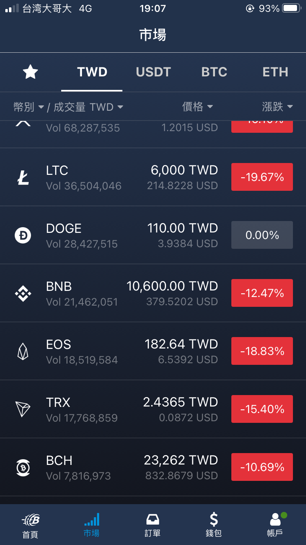Image resolution: width=306 pixels, height=545 pixels.
Task: Sort by currency using 幣別 arrow
Action: (41, 107)
